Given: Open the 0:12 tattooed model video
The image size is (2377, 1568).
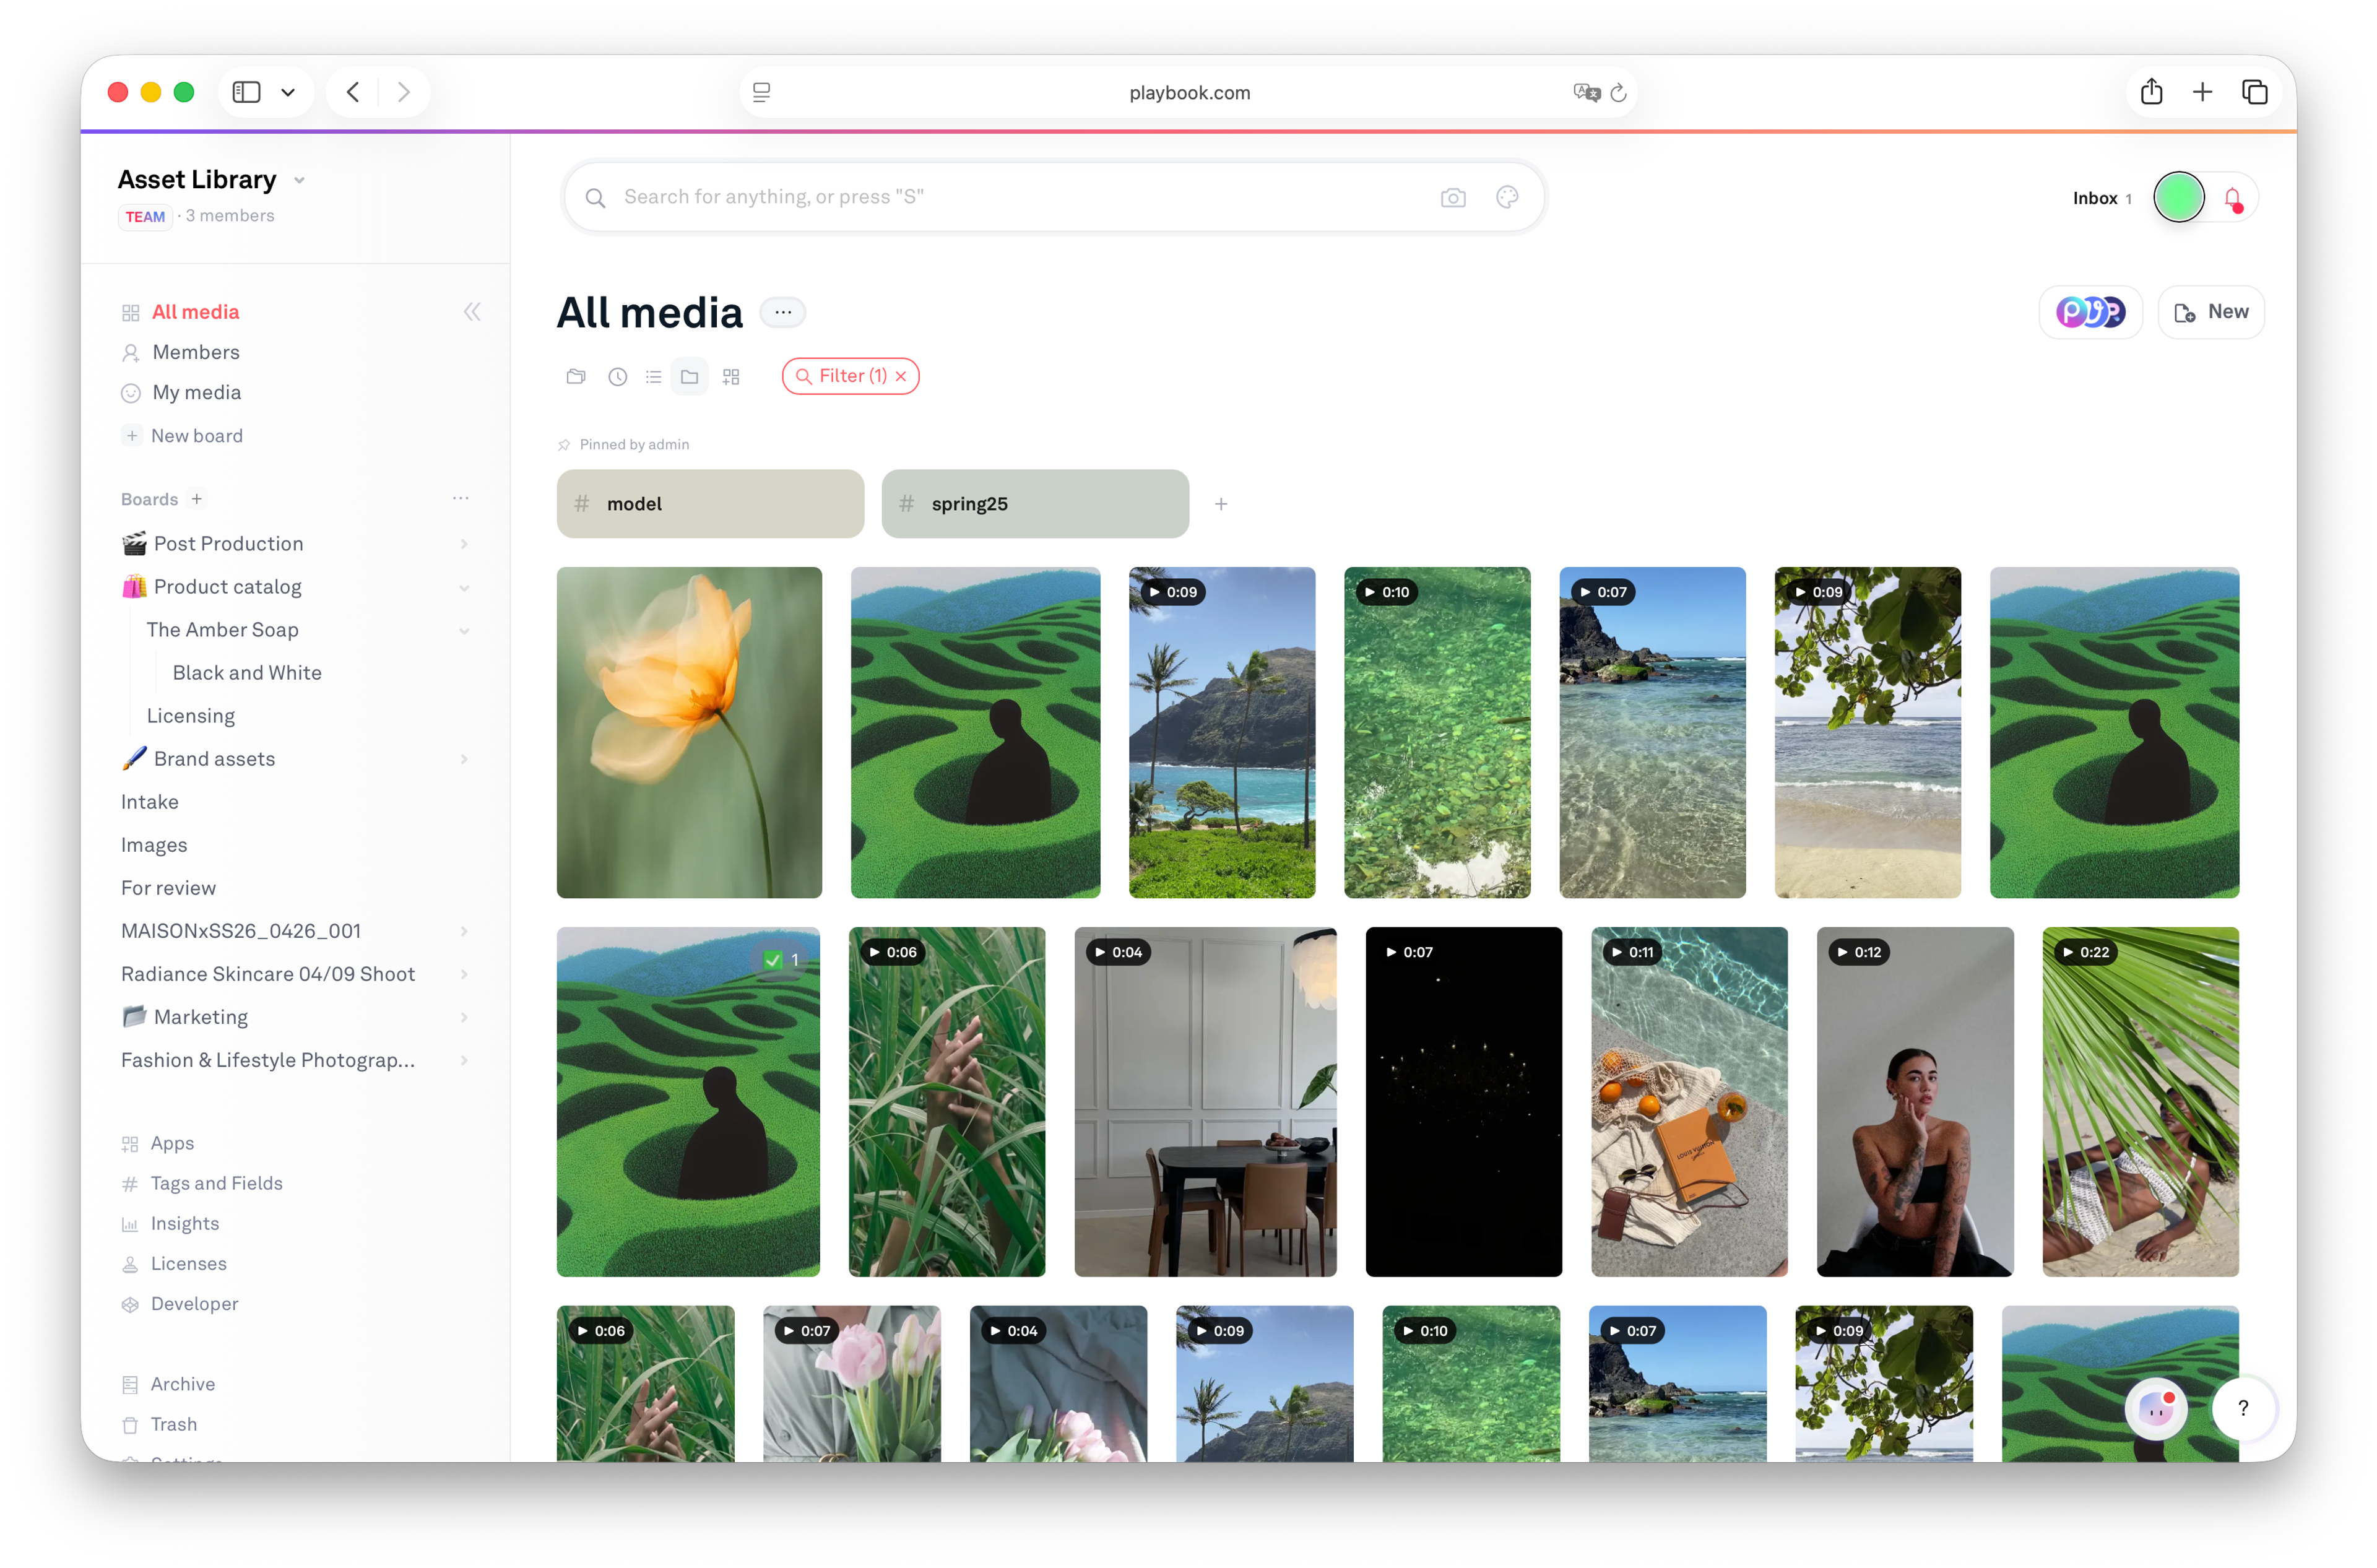Looking at the screenshot, I should coord(1915,1102).
